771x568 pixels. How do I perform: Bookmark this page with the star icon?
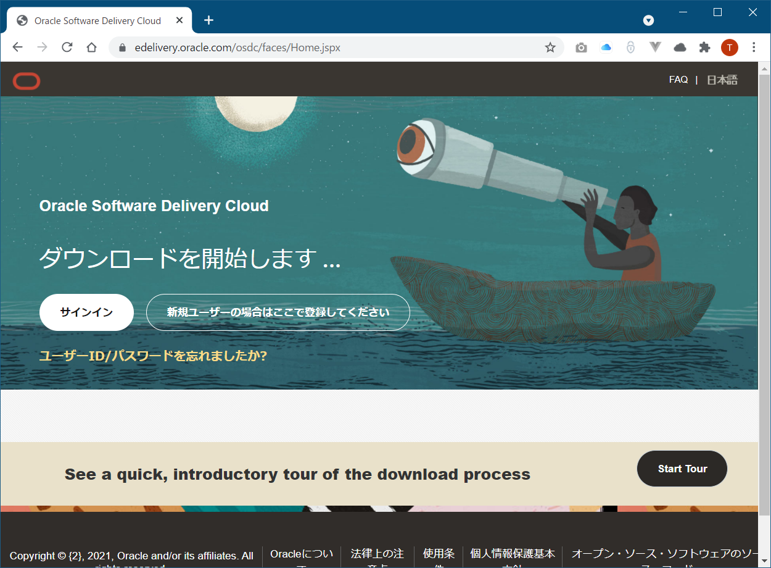click(550, 48)
